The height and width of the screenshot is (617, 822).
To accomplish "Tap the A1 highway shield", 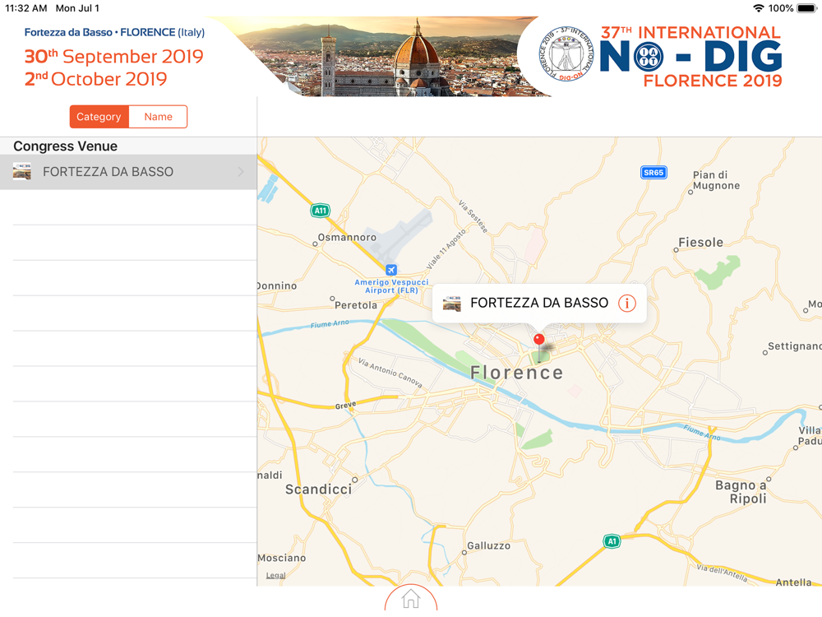I will [612, 541].
